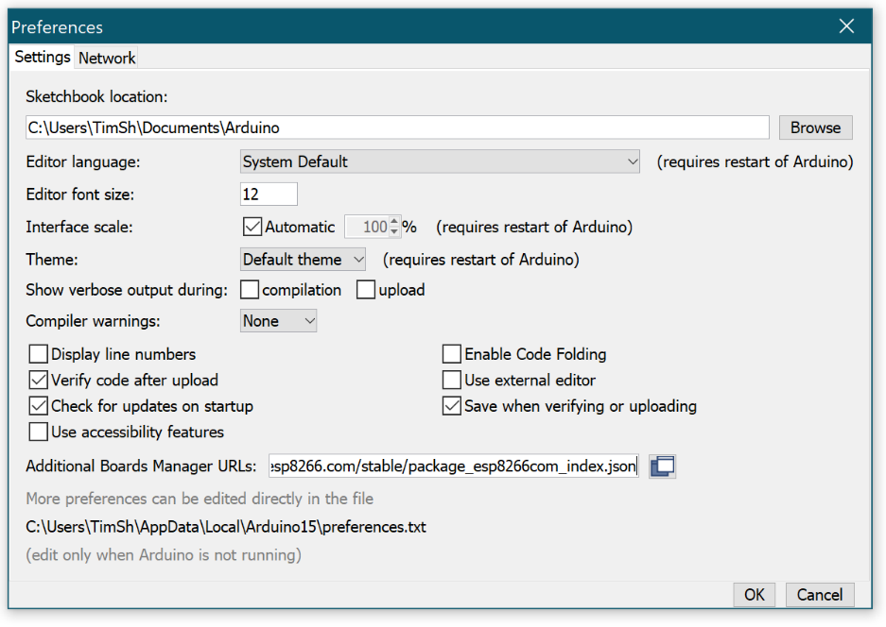Click the 'Theme:' label

tap(52, 261)
